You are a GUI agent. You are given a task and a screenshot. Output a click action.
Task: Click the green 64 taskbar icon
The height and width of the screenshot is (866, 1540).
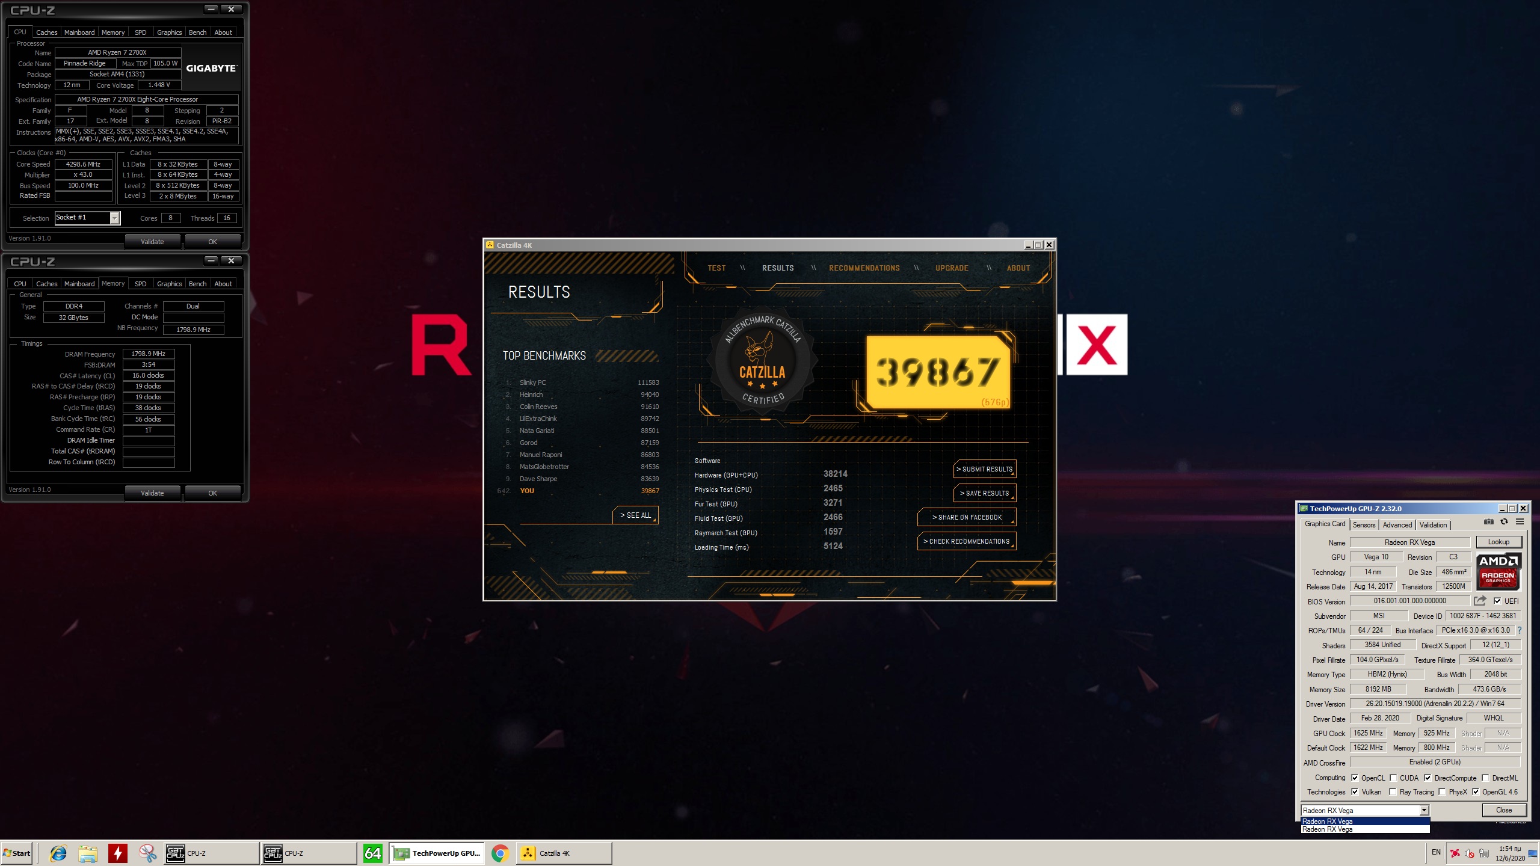[373, 853]
